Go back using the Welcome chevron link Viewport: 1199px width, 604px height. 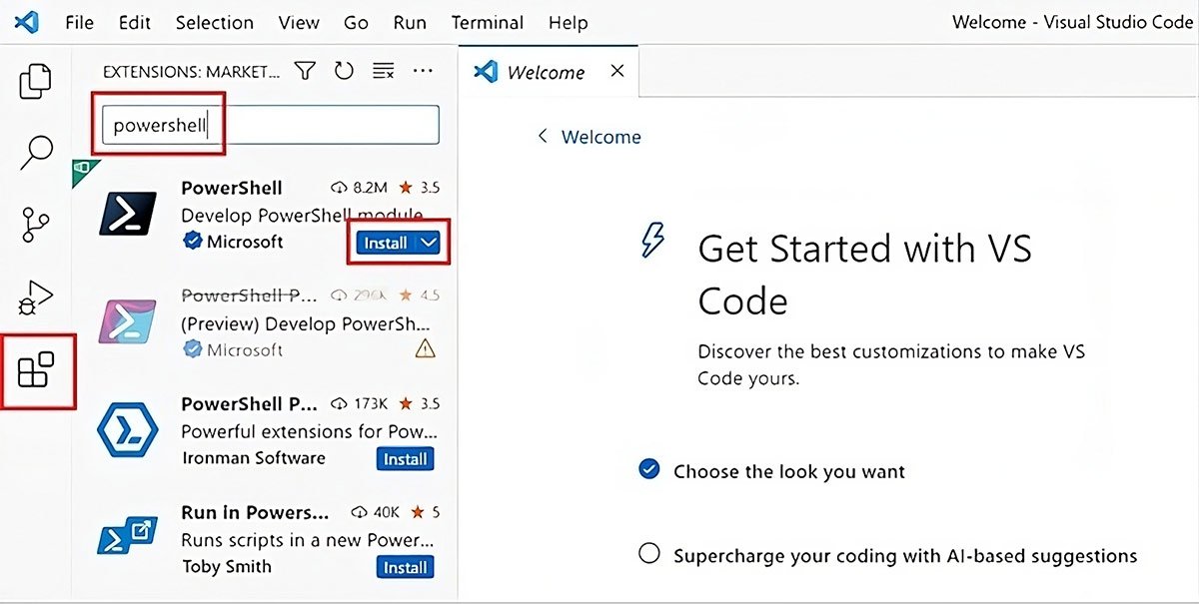click(x=590, y=137)
